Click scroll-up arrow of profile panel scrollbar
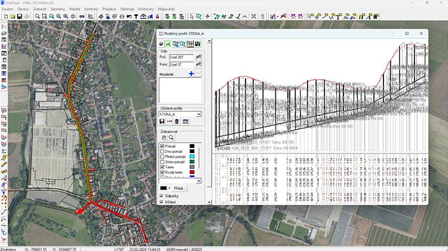The width and height of the screenshot is (448, 251). click(209, 41)
